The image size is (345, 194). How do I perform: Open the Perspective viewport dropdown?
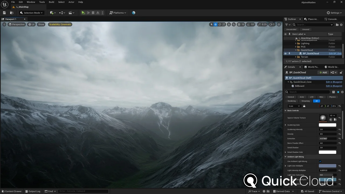point(17,24)
